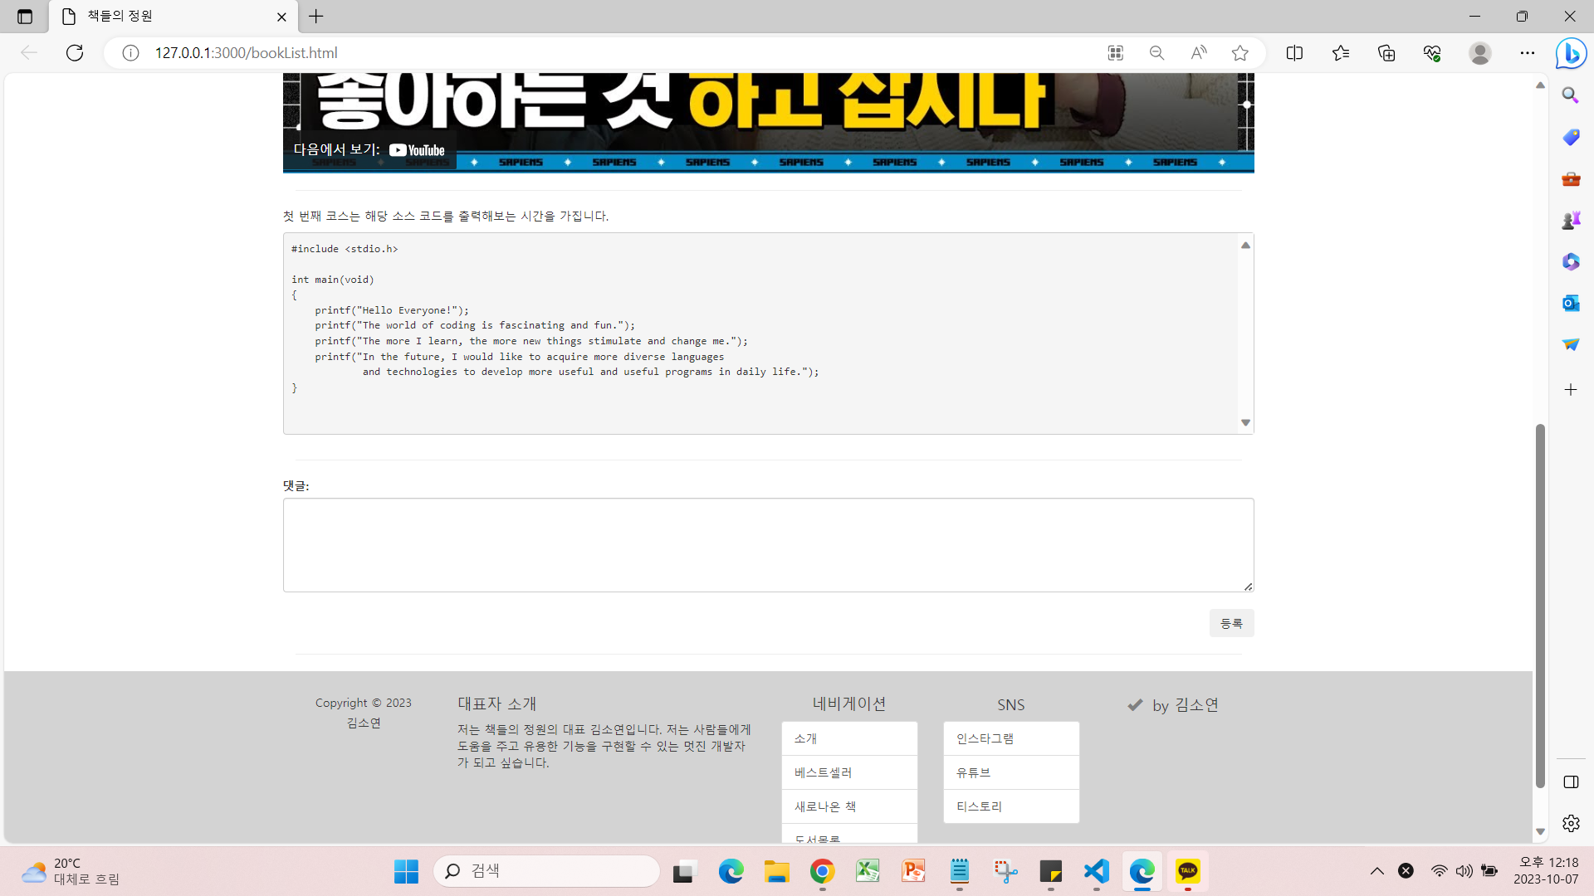Open Windows Start menu
This screenshot has height=896, width=1594.
(x=406, y=871)
